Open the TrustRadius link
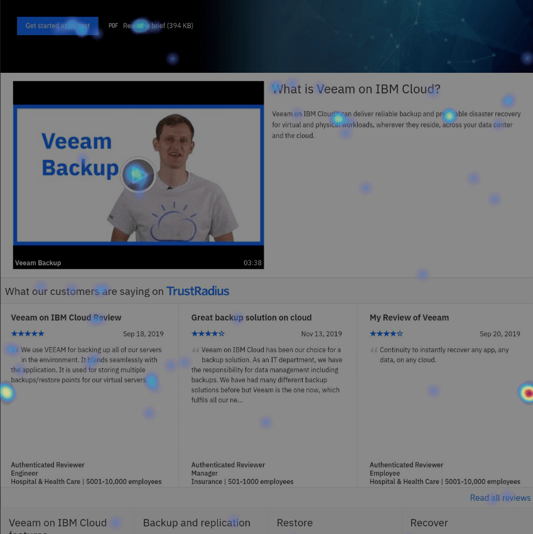 [x=198, y=292]
